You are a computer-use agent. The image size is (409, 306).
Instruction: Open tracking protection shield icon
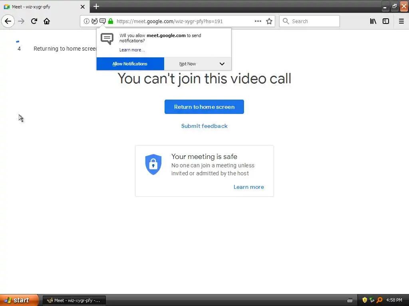pos(94,21)
